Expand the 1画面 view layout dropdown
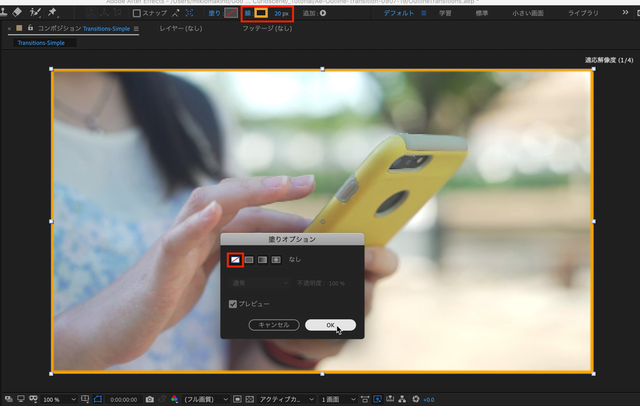 click(x=338, y=399)
